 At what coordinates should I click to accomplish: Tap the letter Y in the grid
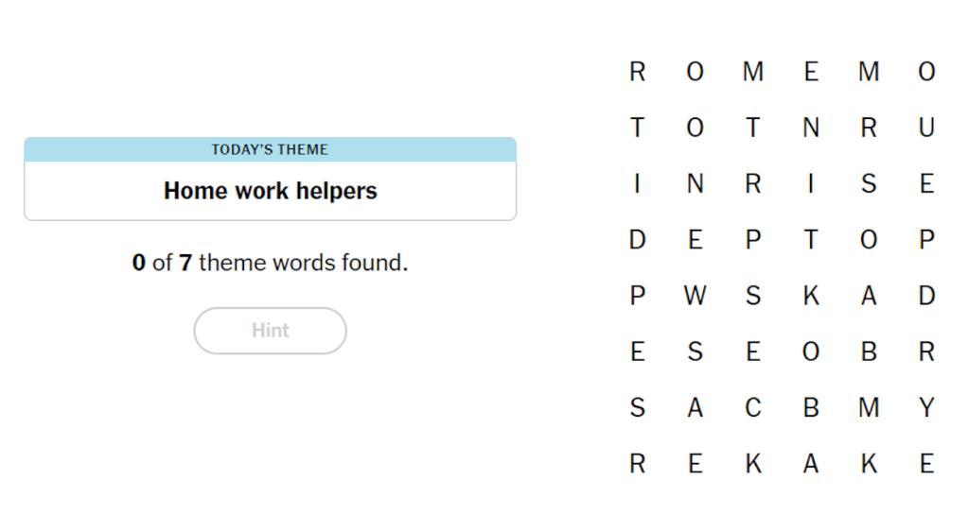pos(926,408)
